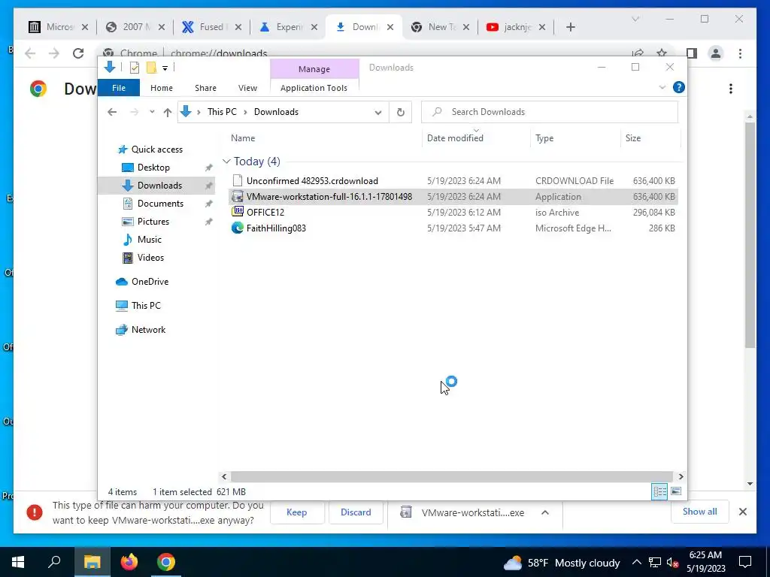This screenshot has width=770, height=577.
Task: Refresh the Downloads folder view
Action: click(x=401, y=113)
